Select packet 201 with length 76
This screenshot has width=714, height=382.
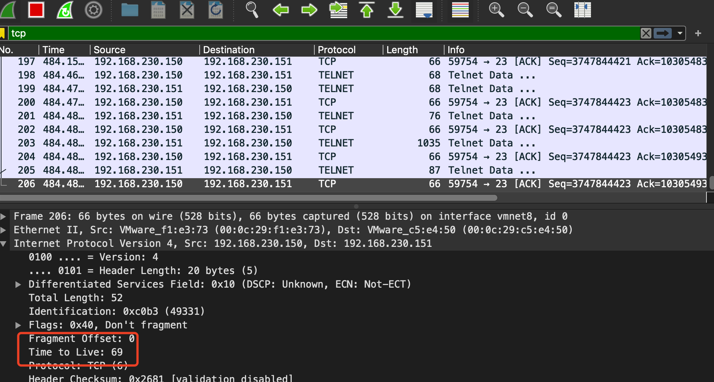353,116
